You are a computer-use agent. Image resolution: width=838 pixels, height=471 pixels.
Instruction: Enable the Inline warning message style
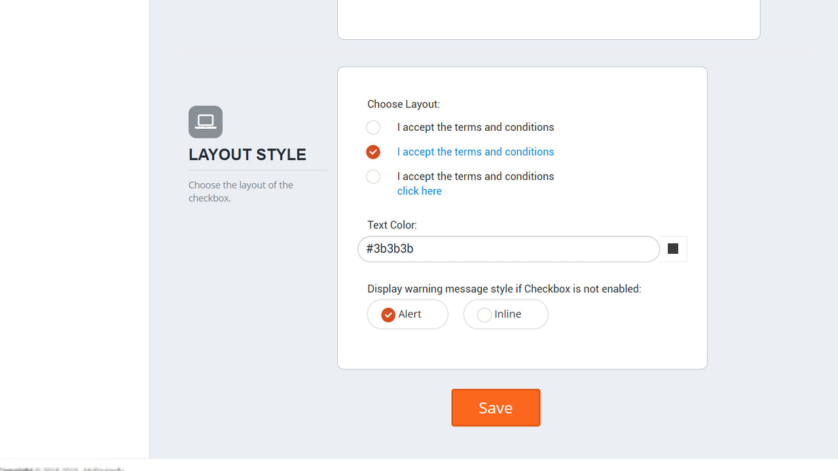[484, 315]
